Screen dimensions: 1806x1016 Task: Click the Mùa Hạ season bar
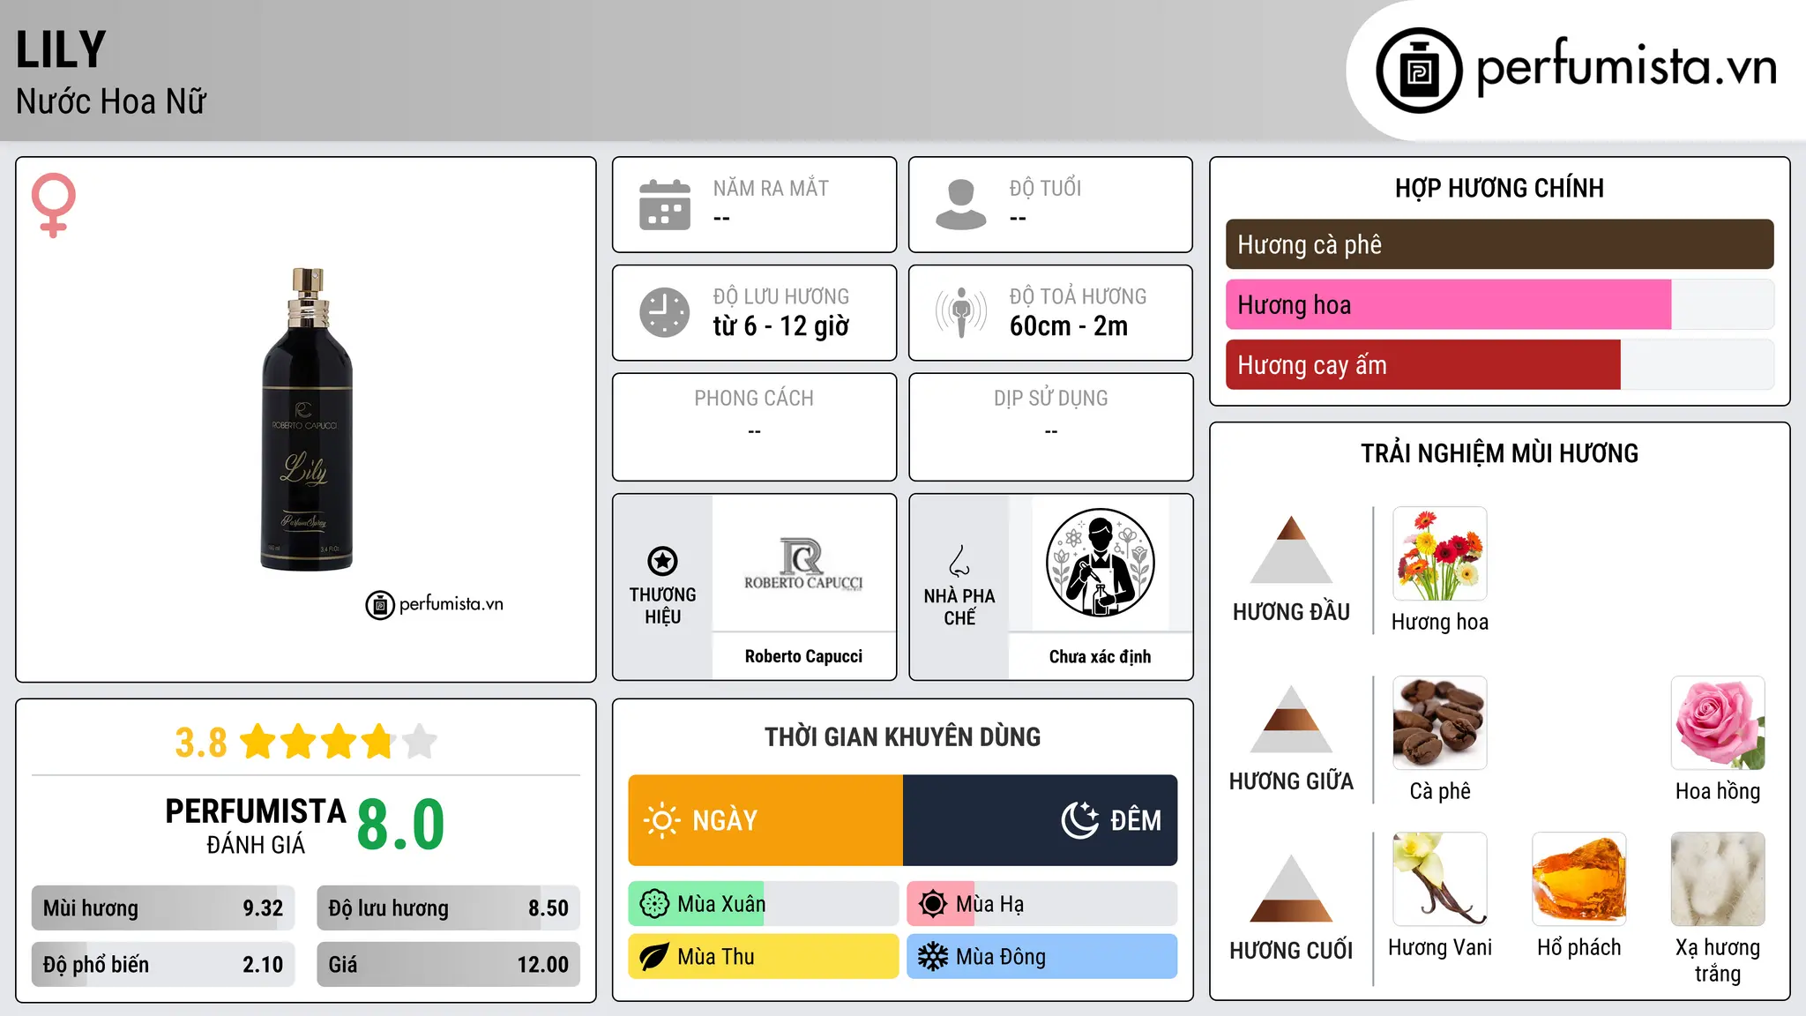tap(1042, 904)
